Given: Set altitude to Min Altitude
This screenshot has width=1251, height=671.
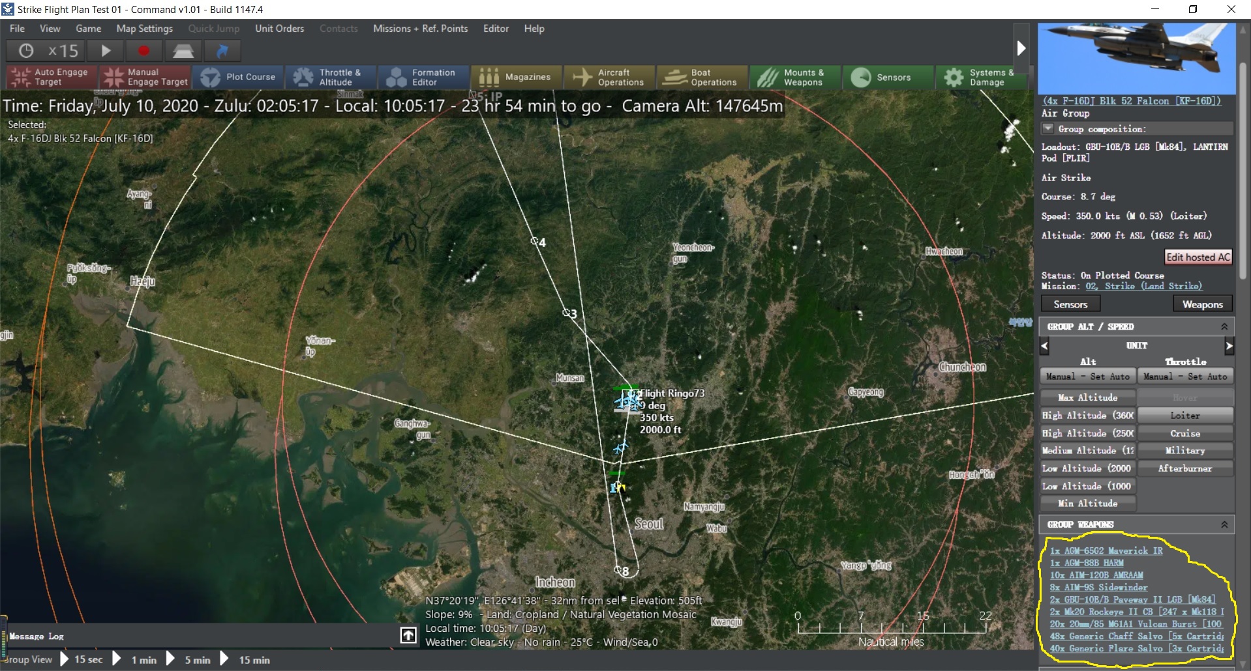Looking at the screenshot, I should (x=1088, y=504).
